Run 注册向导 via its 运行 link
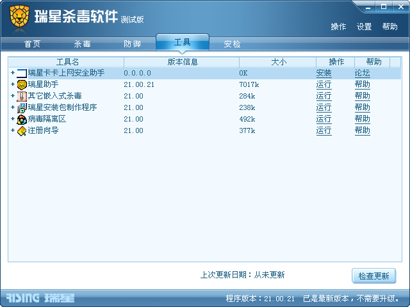This screenshot has width=410, height=307. (324, 130)
